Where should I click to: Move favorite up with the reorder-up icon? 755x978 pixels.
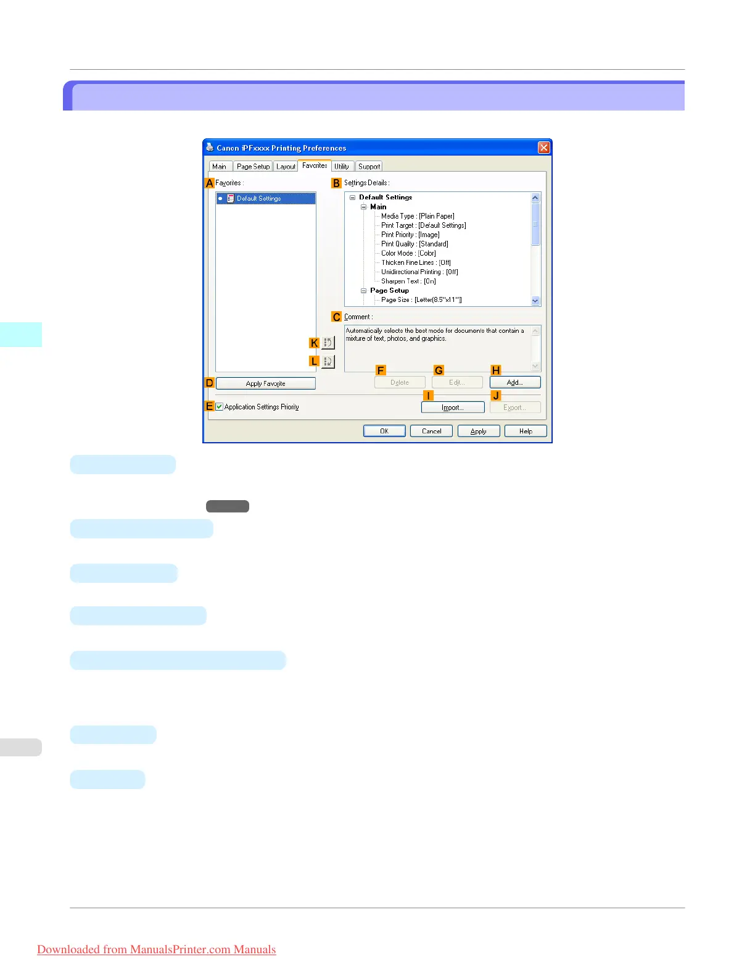(x=328, y=343)
